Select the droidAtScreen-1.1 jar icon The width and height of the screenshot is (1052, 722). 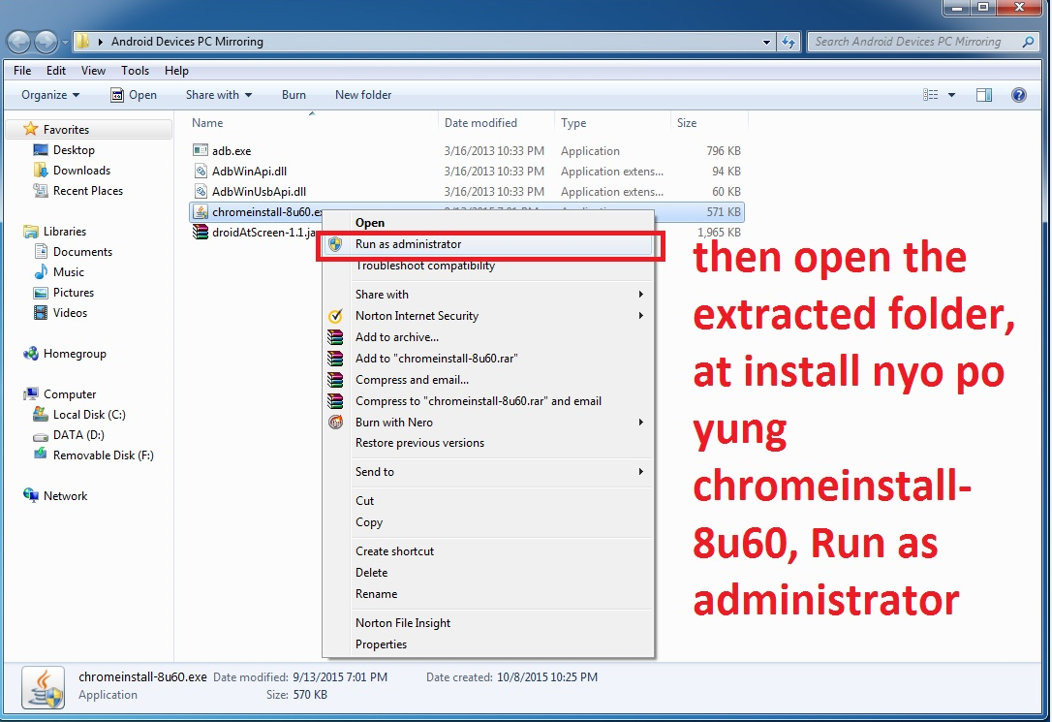pos(200,233)
